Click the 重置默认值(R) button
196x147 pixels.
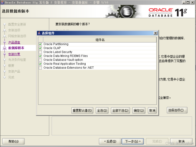pyautogui.click(x=82, y=110)
